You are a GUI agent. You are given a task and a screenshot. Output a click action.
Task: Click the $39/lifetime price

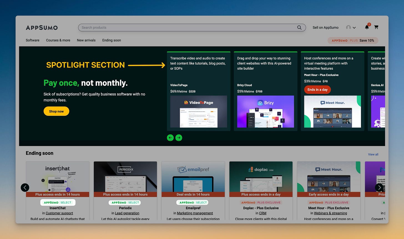(x=312, y=81)
